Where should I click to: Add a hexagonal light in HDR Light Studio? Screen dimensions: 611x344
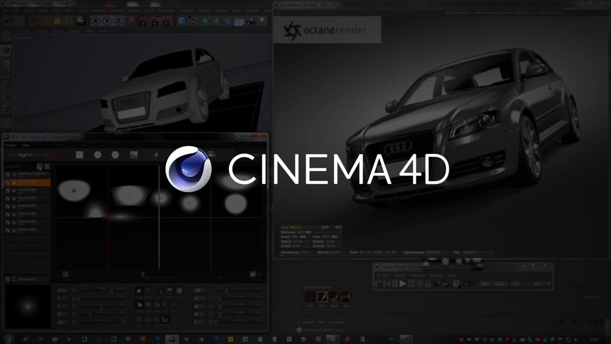[115, 155]
